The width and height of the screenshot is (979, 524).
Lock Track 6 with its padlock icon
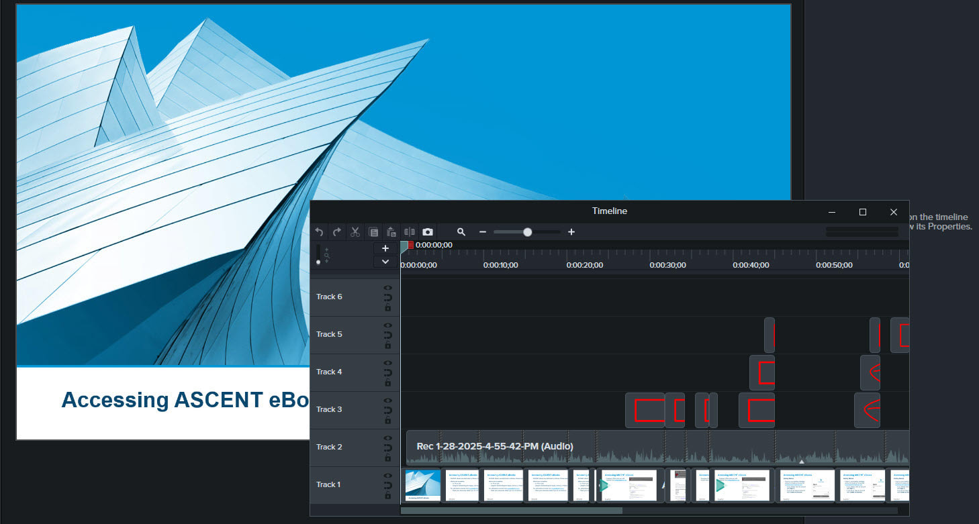[387, 308]
